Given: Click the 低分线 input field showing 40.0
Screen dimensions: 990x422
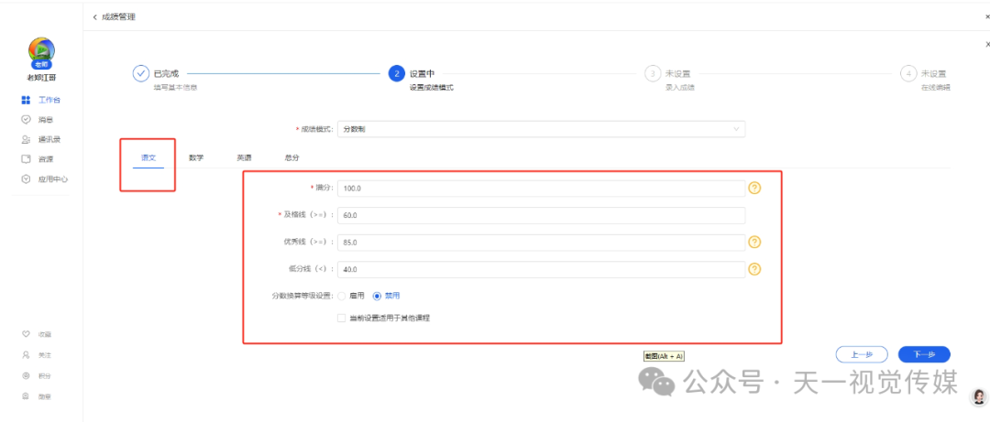Looking at the screenshot, I should click(541, 269).
